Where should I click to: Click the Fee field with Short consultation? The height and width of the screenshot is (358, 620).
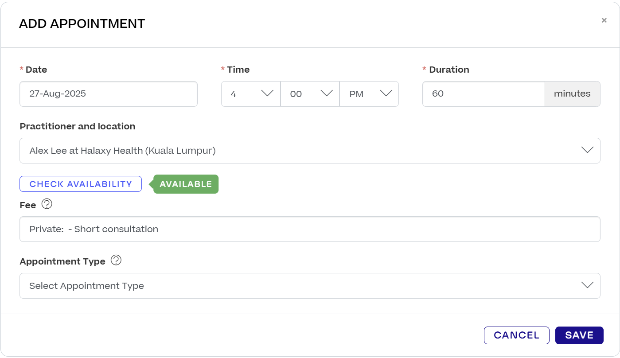pyautogui.click(x=310, y=229)
